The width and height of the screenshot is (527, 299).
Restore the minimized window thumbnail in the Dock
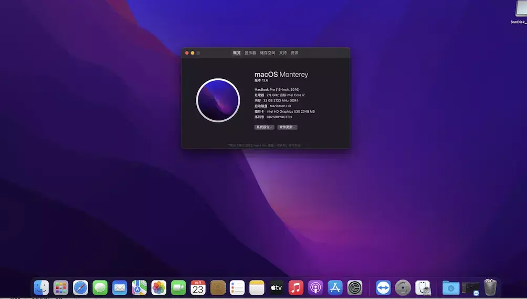pyautogui.click(x=470, y=288)
